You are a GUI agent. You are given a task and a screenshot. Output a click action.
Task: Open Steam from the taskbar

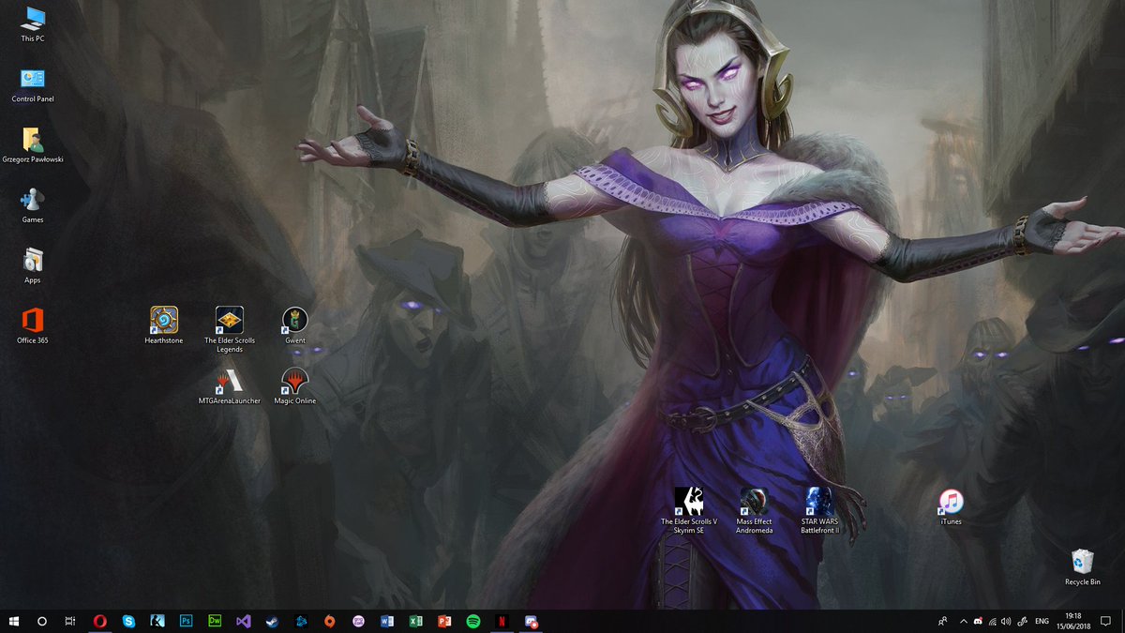click(272, 621)
